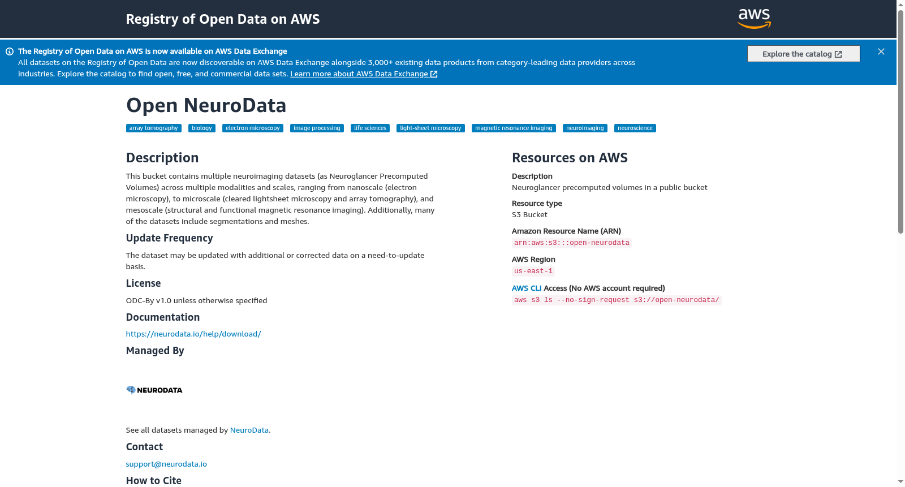Click the light-sheet microscopy tag
This screenshot has height=487, width=905.
click(x=430, y=128)
